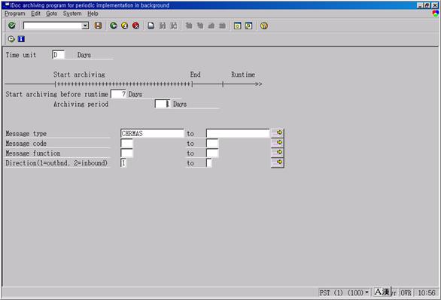Click the OVR insert mode indicator
Image resolution: width=441 pixels, height=300 pixels.
pos(406,292)
